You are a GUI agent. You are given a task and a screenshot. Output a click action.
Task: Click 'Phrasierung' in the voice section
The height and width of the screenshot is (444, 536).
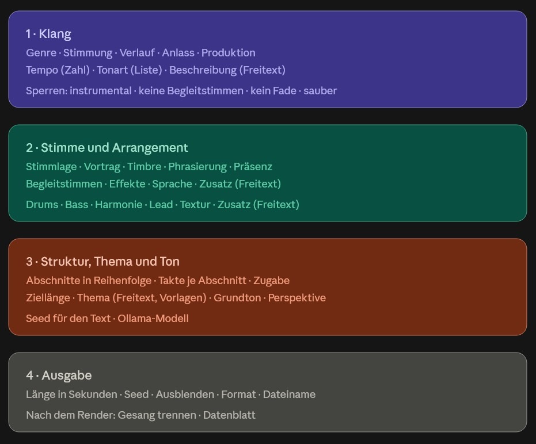click(x=197, y=166)
